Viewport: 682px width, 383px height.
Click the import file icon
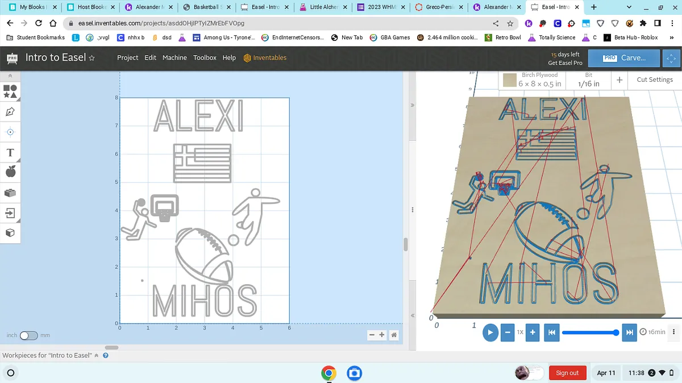click(x=10, y=213)
